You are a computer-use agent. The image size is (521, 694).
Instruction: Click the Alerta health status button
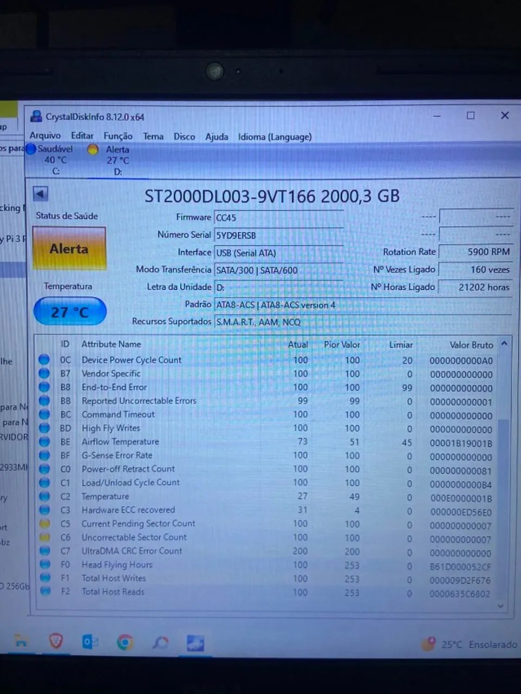[x=69, y=249]
